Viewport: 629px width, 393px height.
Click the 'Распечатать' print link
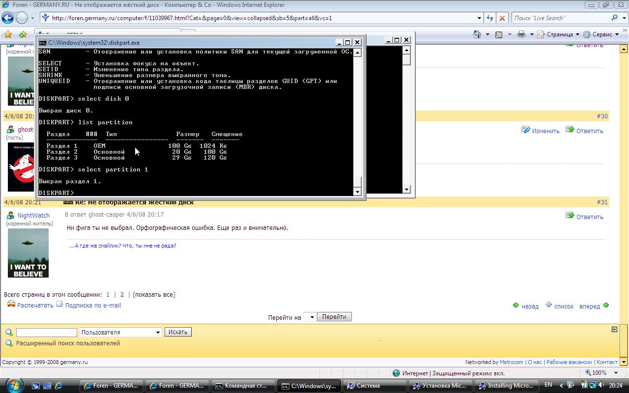coord(35,305)
